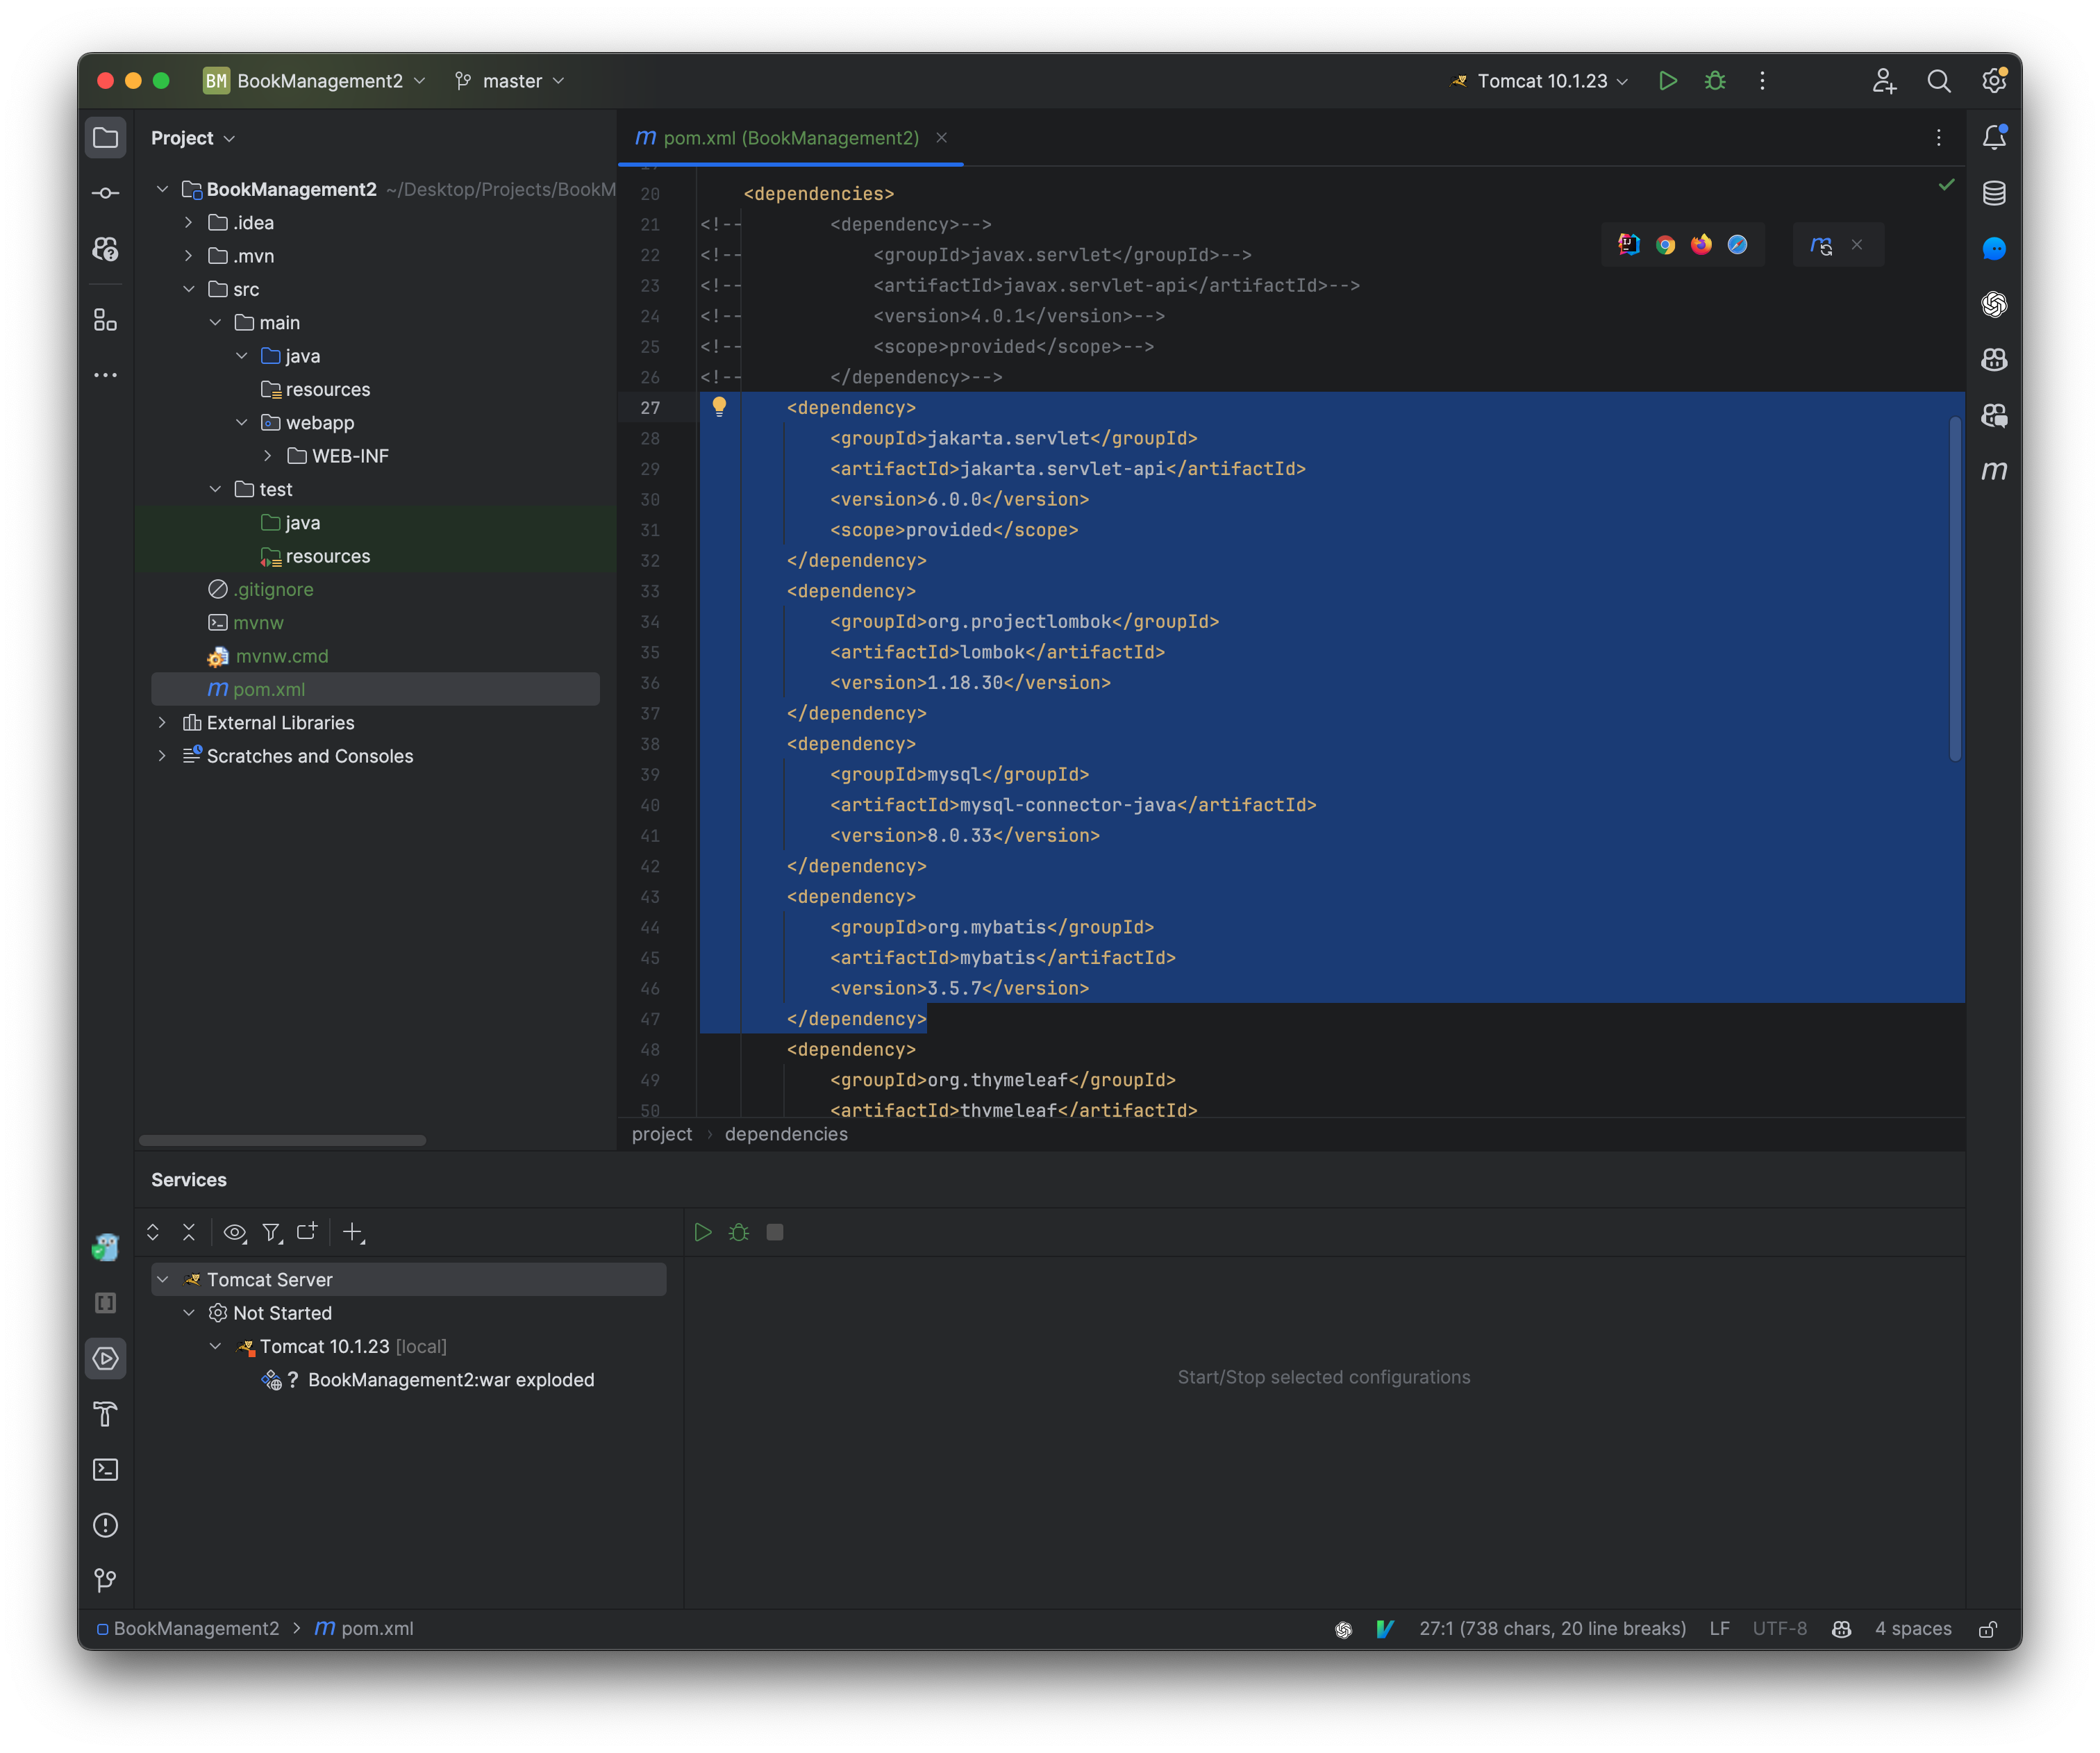Select the mvnw.cmd file
Viewport: 2100px width, 1753px height.
point(283,656)
